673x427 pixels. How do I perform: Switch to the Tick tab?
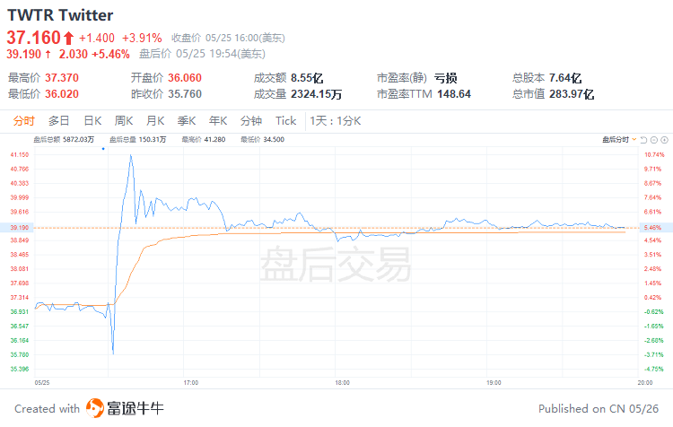(286, 121)
